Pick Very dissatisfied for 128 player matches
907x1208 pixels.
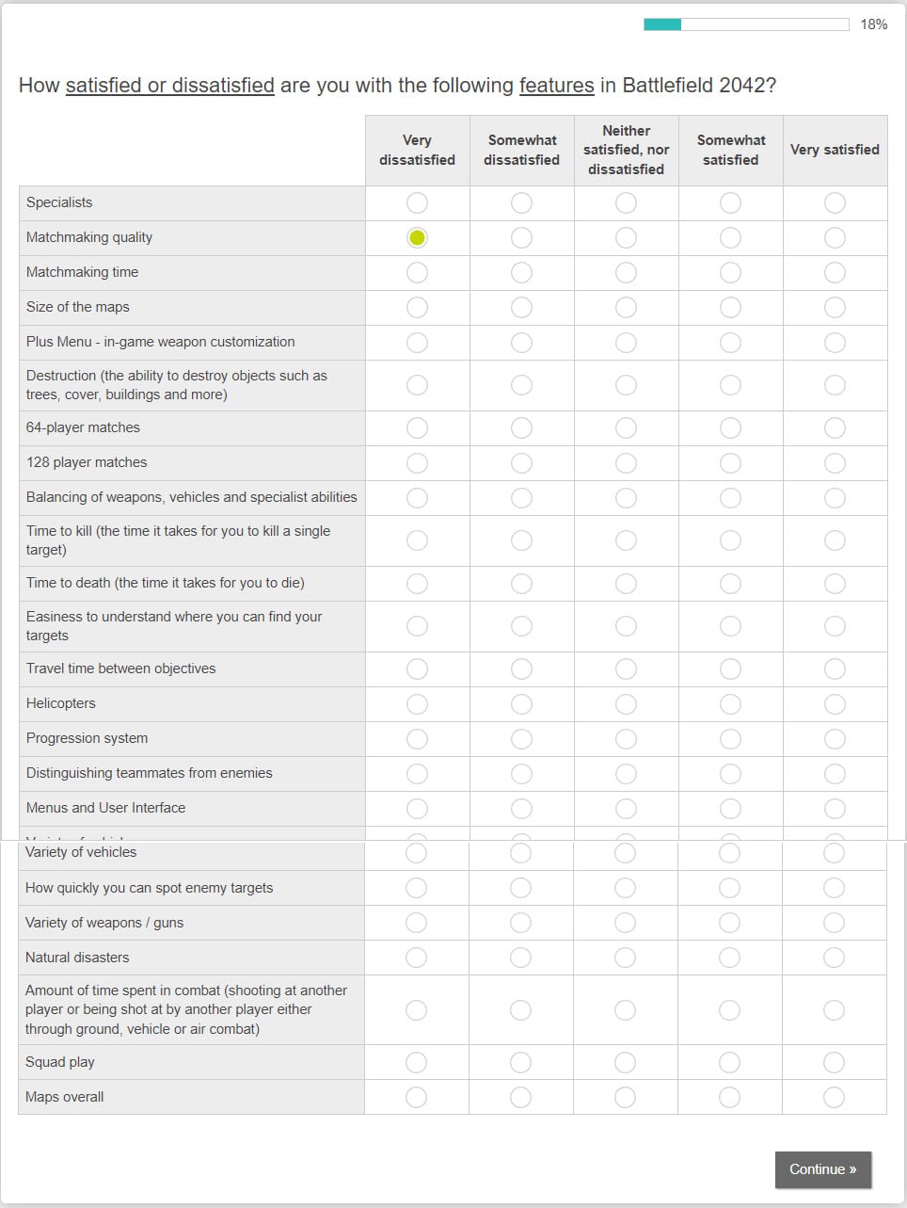[x=417, y=463]
